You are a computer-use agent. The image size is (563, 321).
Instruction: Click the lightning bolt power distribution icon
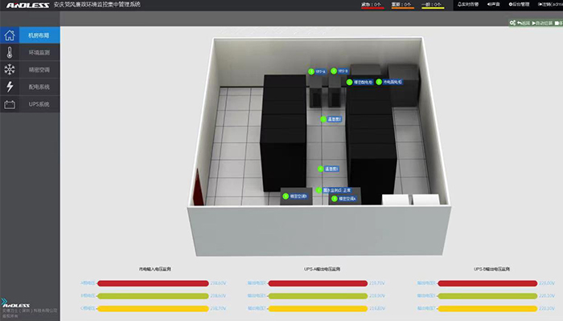click(10, 87)
